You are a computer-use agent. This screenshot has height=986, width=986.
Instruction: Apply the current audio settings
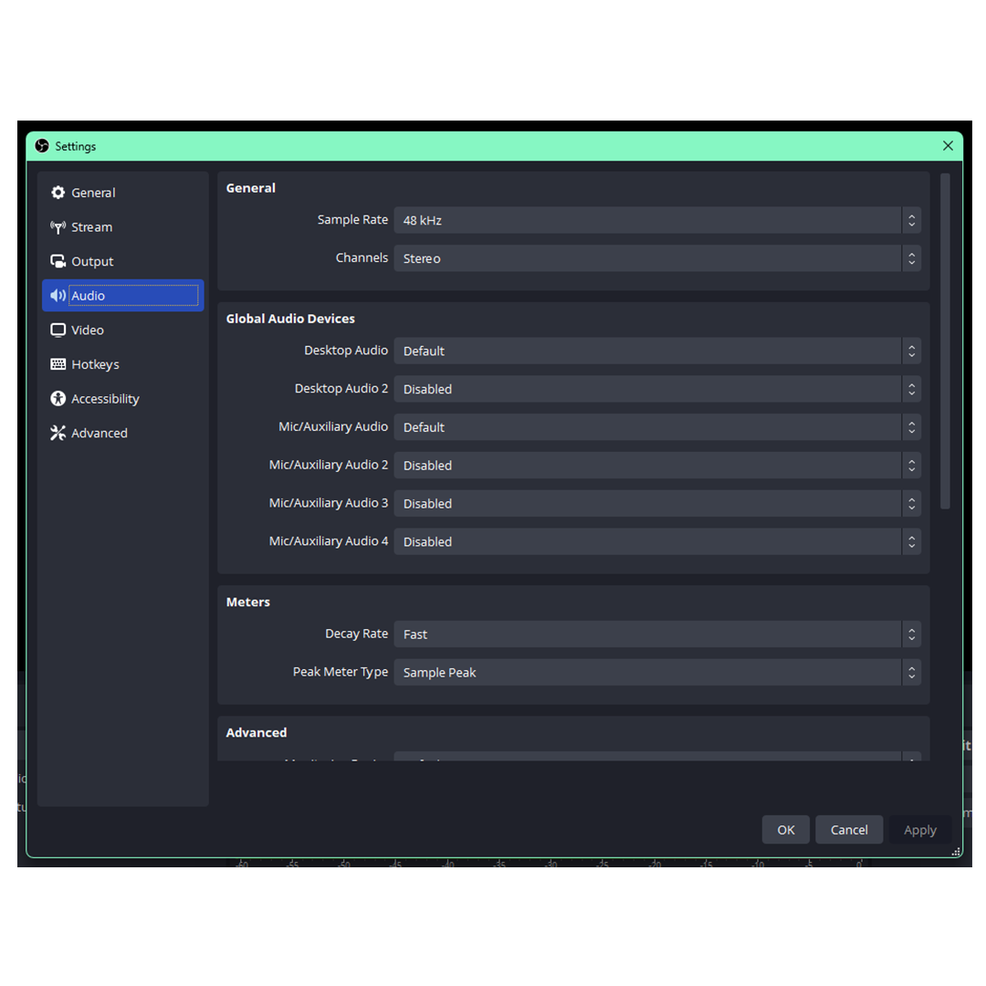point(920,829)
